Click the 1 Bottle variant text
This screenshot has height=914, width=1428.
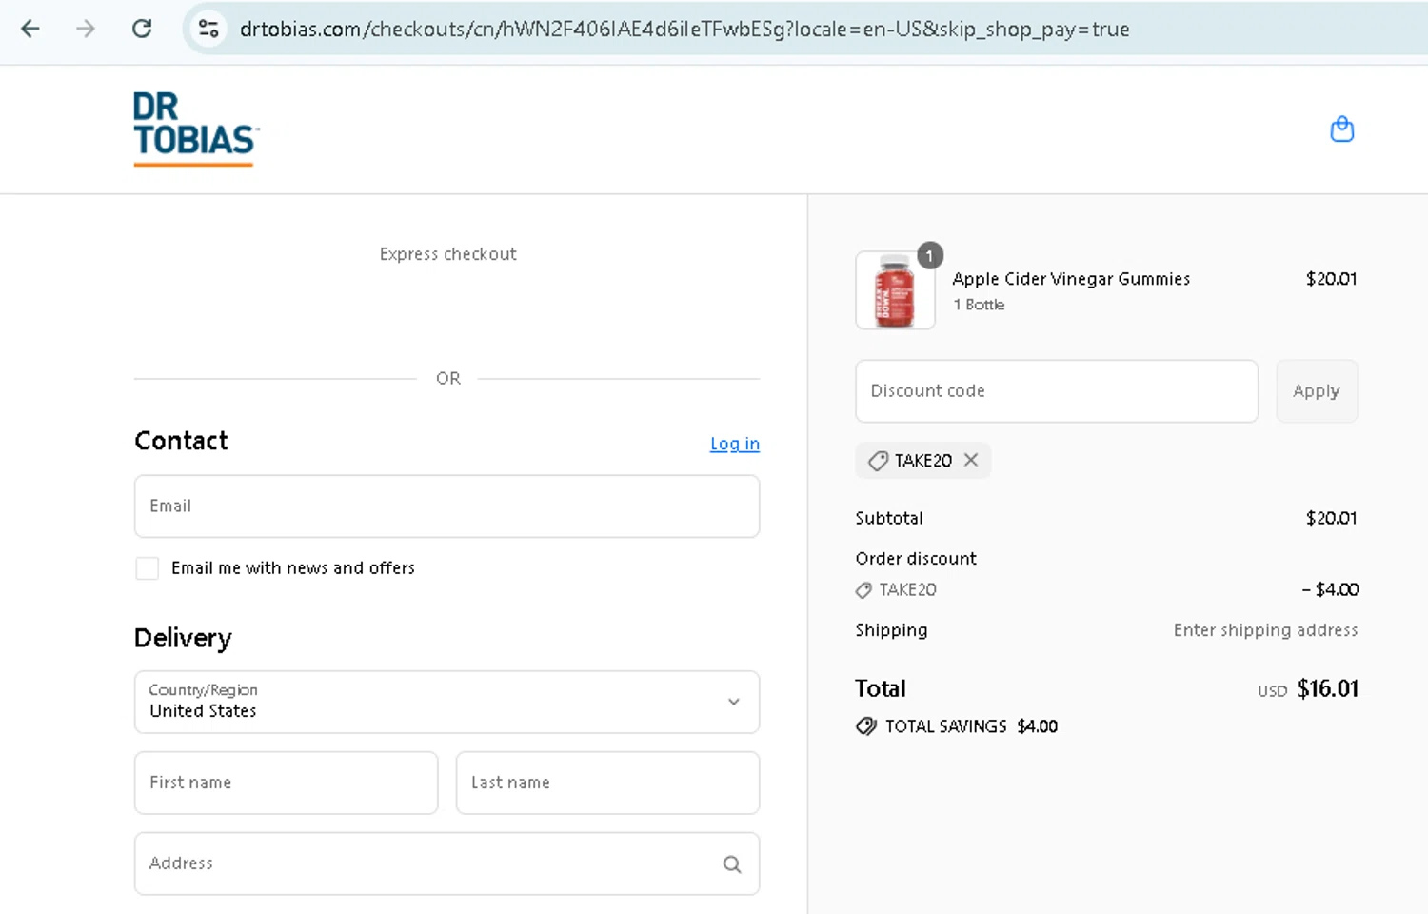(979, 305)
